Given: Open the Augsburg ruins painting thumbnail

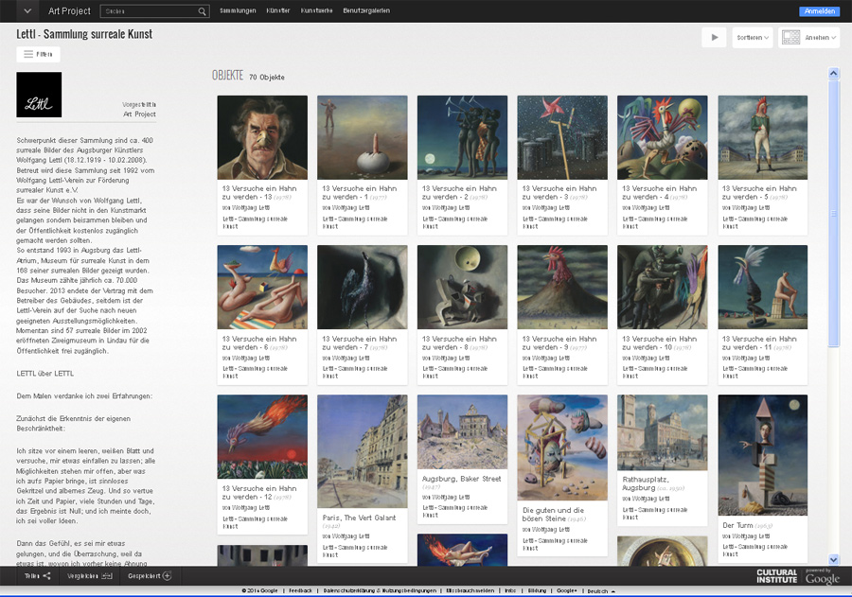Looking at the screenshot, I should click(462, 431).
